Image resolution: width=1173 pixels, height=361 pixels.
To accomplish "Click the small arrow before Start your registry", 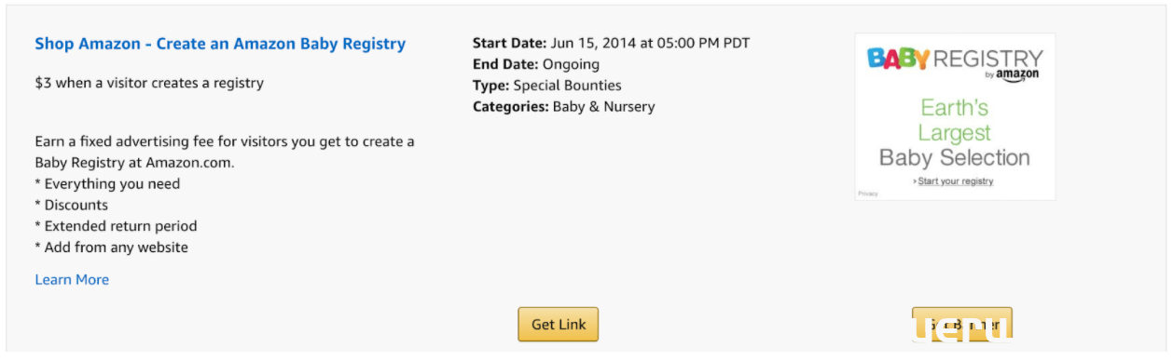I will click(915, 181).
